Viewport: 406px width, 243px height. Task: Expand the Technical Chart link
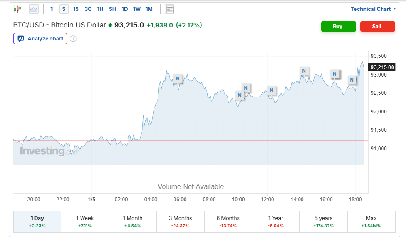coord(373,9)
